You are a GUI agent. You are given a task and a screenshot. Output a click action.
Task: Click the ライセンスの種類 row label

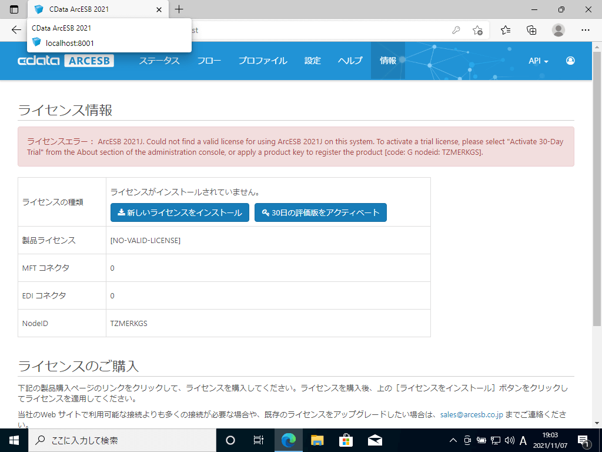pyautogui.click(x=52, y=202)
